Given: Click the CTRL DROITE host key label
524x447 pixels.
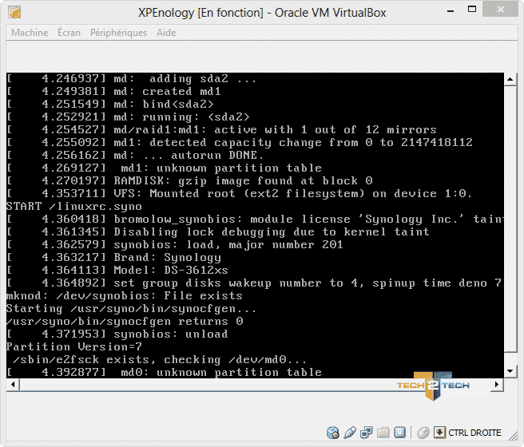Looking at the screenshot, I should tap(474, 433).
